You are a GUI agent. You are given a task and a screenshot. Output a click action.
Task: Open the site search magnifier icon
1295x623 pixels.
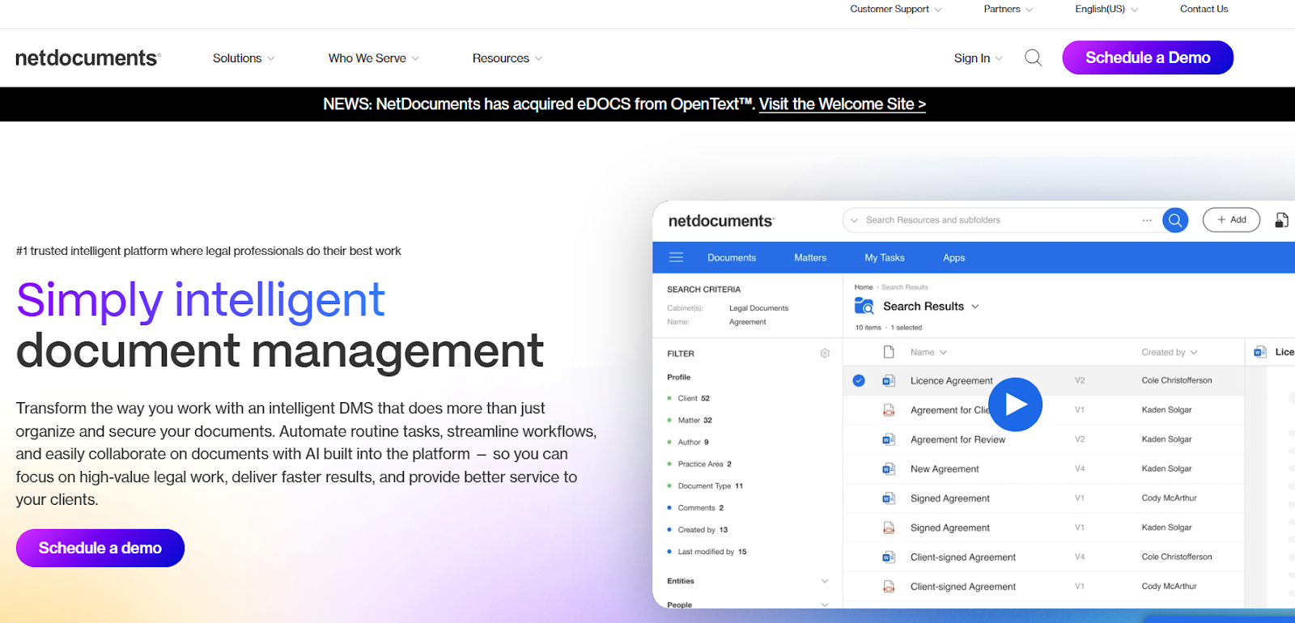click(x=1033, y=57)
